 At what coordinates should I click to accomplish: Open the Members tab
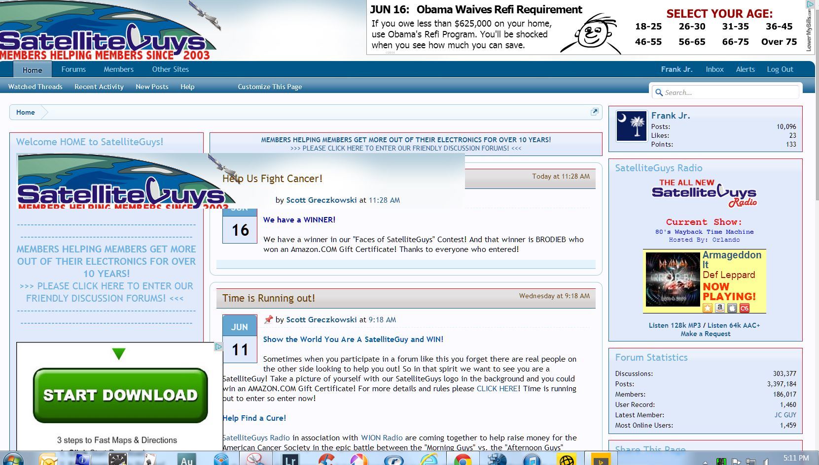coord(118,69)
